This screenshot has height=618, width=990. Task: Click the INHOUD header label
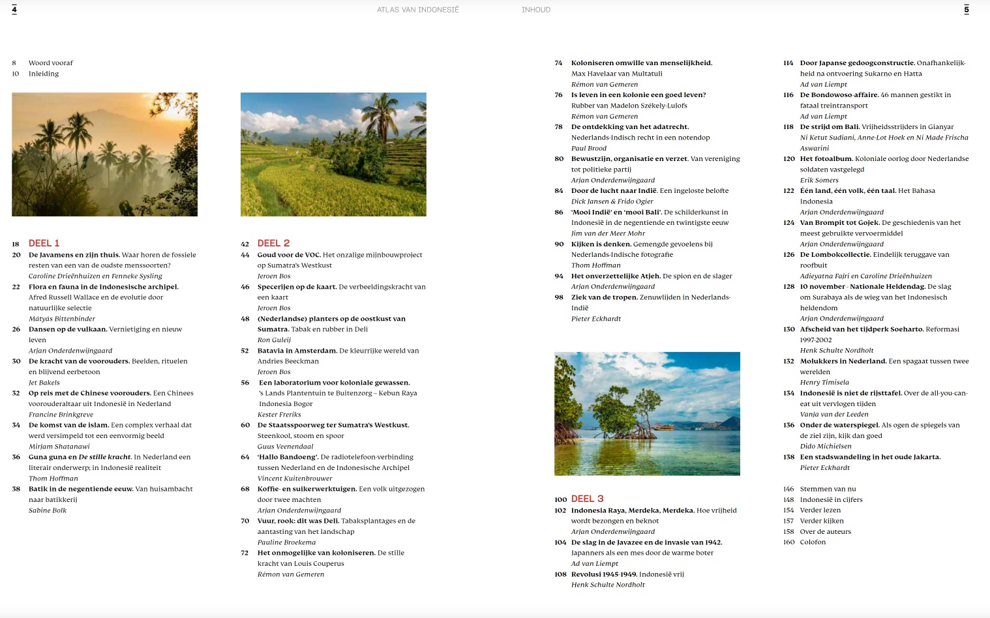tap(535, 10)
